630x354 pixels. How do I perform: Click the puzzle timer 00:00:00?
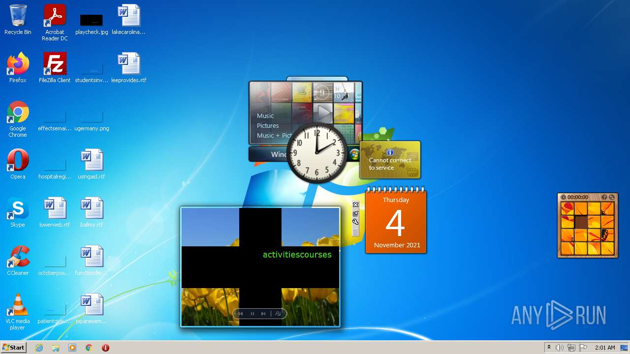click(578, 197)
